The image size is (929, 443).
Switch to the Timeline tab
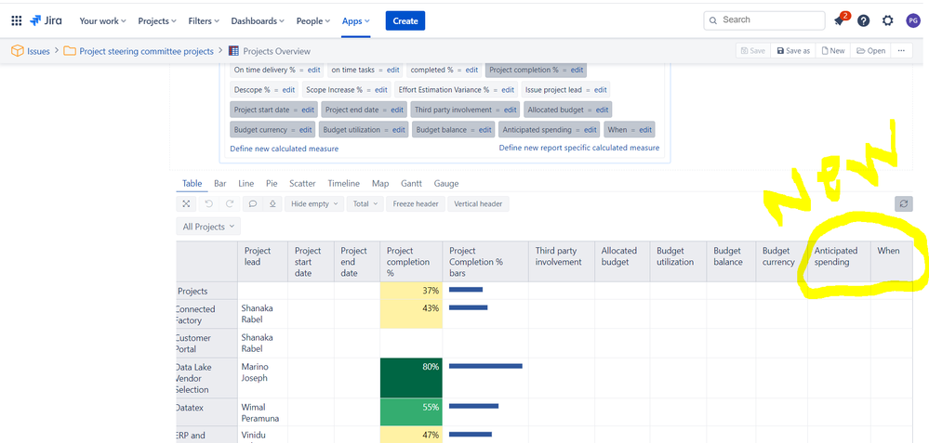pyautogui.click(x=344, y=183)
